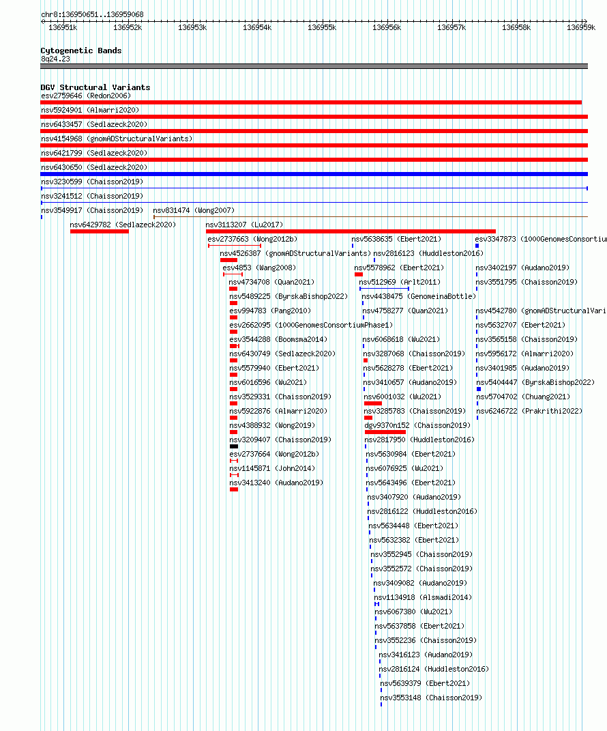Click the black bar under nsv3209407
607x731 pixels.
pyautogui.click(x=234, y=446)
